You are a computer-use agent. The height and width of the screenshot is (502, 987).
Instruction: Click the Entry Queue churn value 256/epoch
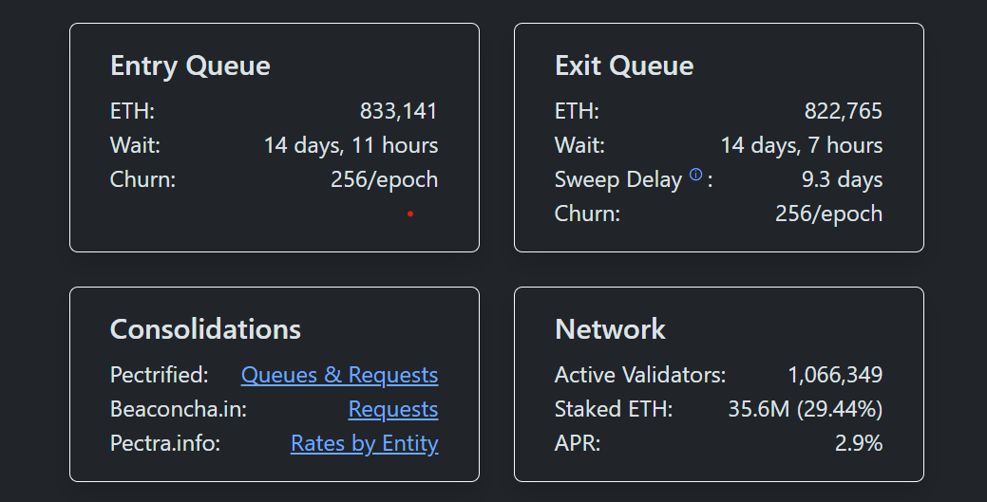pos(384,179)
